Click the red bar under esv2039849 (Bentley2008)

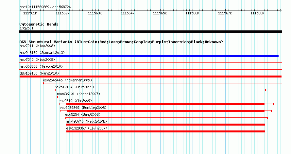165,111
